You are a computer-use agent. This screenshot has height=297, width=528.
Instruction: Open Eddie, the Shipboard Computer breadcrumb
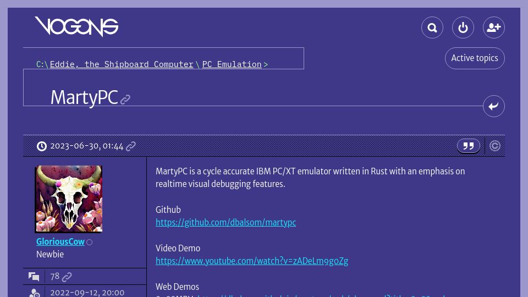click(122, 64)
